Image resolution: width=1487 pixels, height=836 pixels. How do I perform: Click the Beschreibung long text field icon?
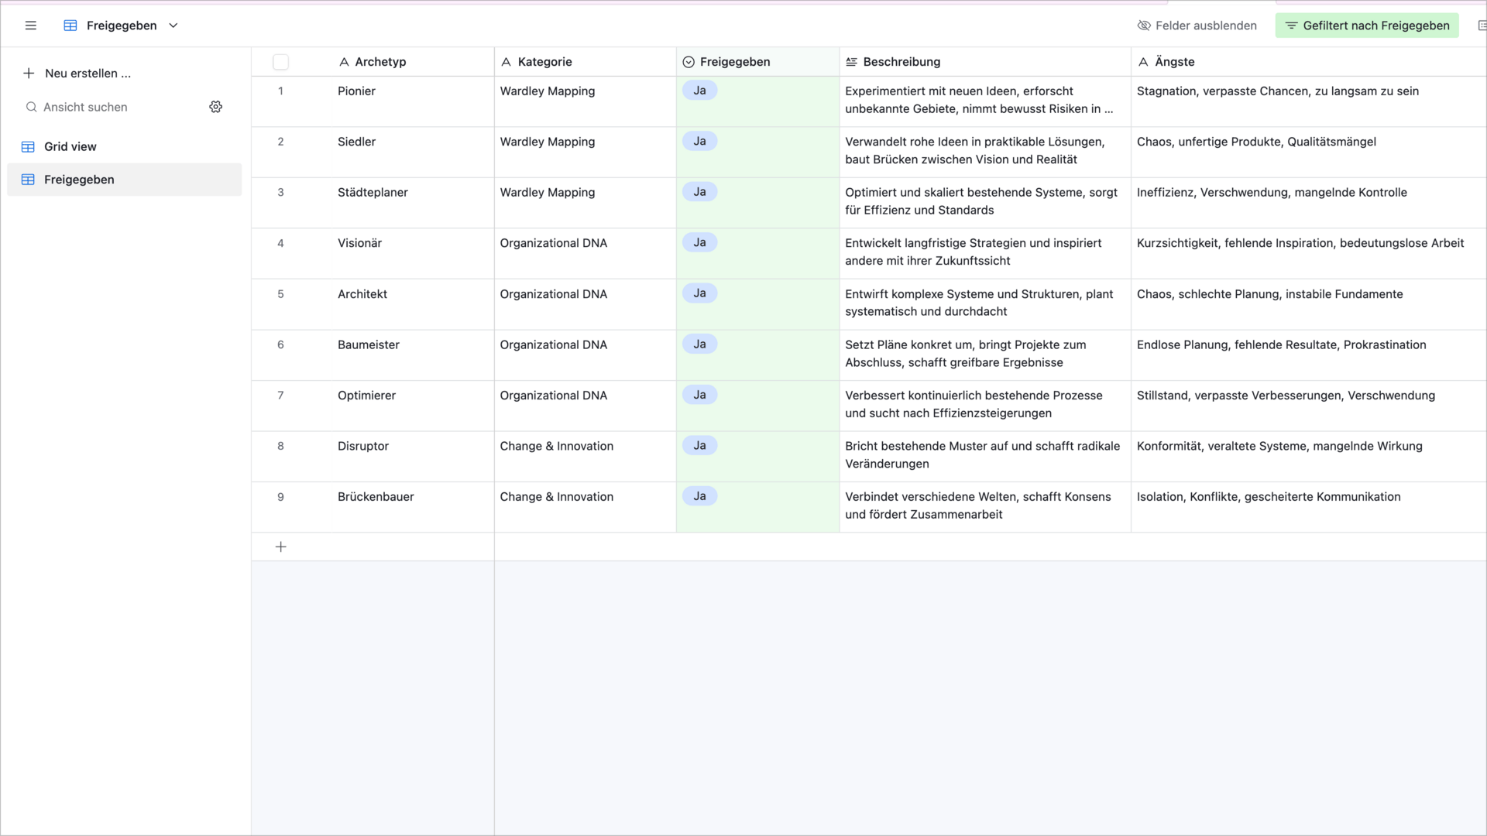point(852,62)
